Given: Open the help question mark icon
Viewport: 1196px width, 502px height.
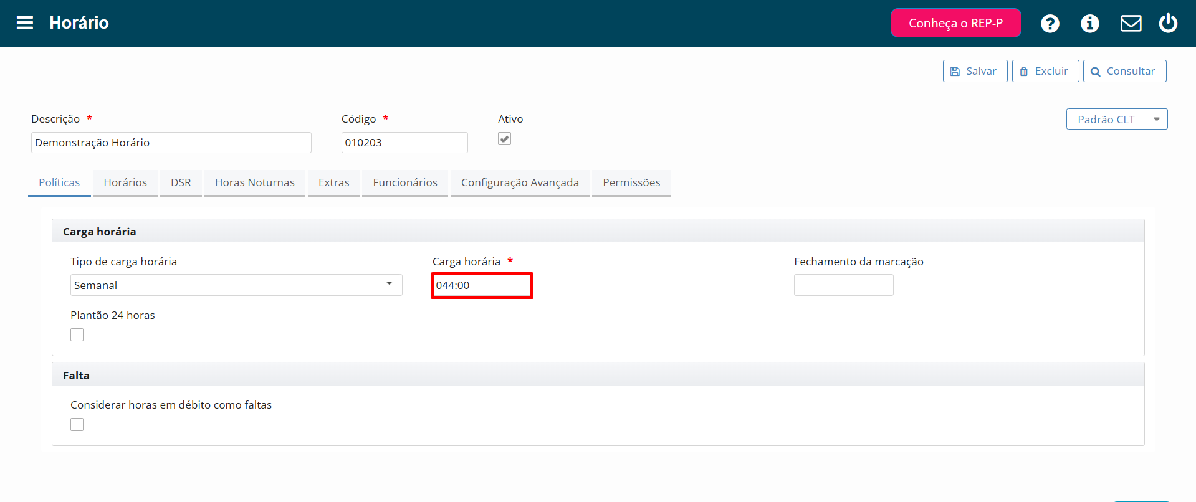Looking at the screenshot, I should (x=1050, y=24).
